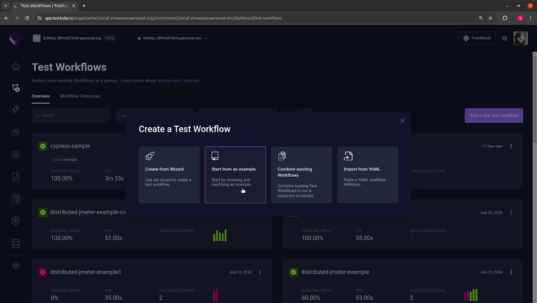
Task: Expand the SONALI SRIVASTAVA-personal-env environment dropdown
Action: click(206, 38)
